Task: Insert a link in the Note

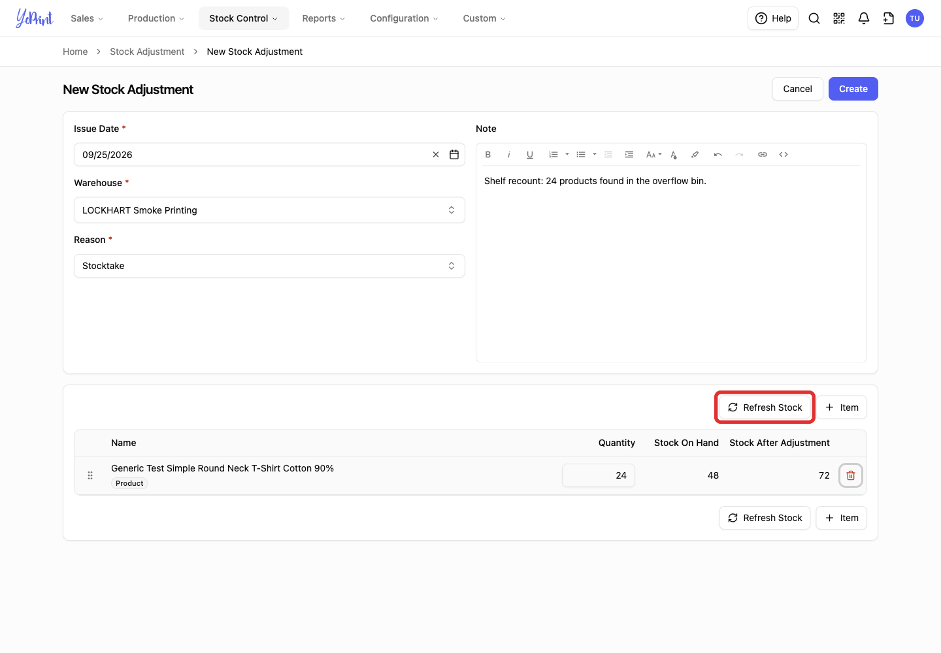Action: 763,155
